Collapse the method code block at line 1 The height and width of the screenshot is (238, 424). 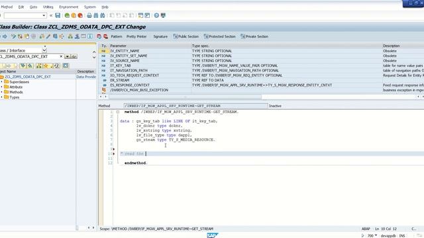pos(118,112)
